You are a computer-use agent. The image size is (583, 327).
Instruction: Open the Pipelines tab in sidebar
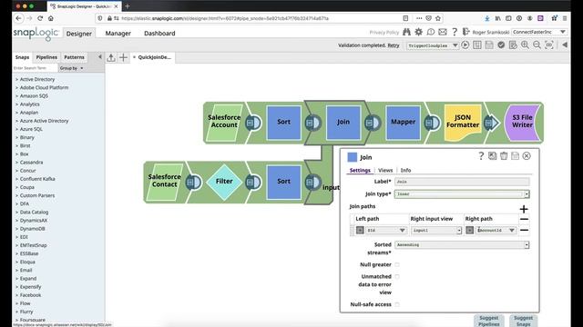46,57
